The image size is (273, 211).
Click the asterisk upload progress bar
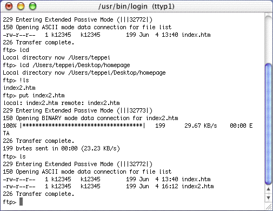tap(83, 126)
